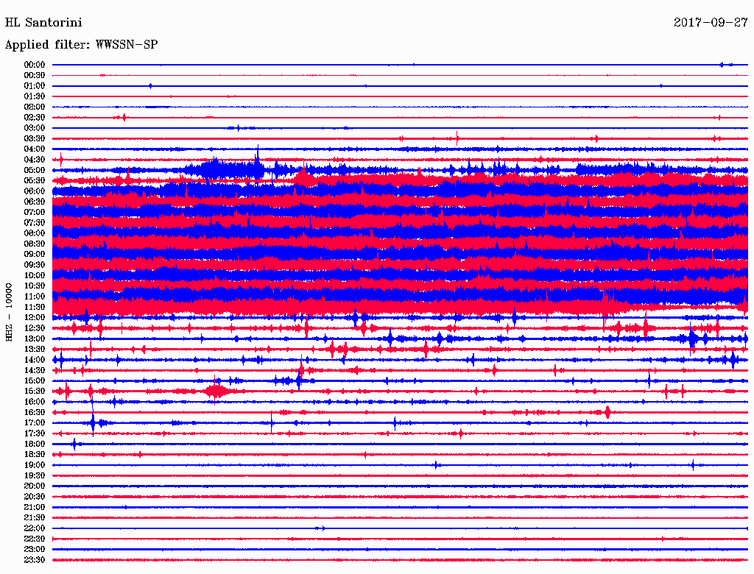This screenshot has height=574, width=754.
Task: Select the 08:30 time label
Action: [35, 244]
